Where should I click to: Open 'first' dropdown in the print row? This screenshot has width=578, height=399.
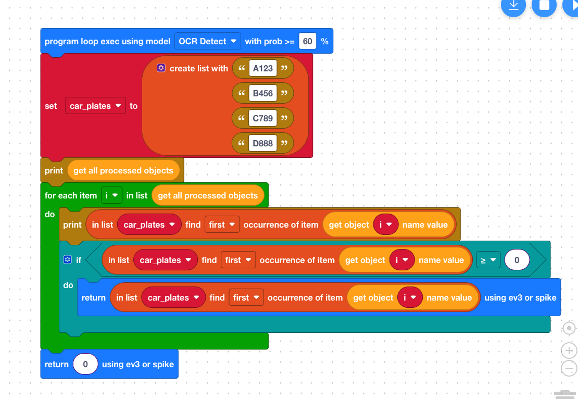tap(222, 225)
